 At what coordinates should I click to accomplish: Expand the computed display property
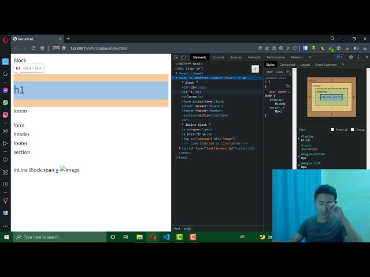(x=299, y=138)
